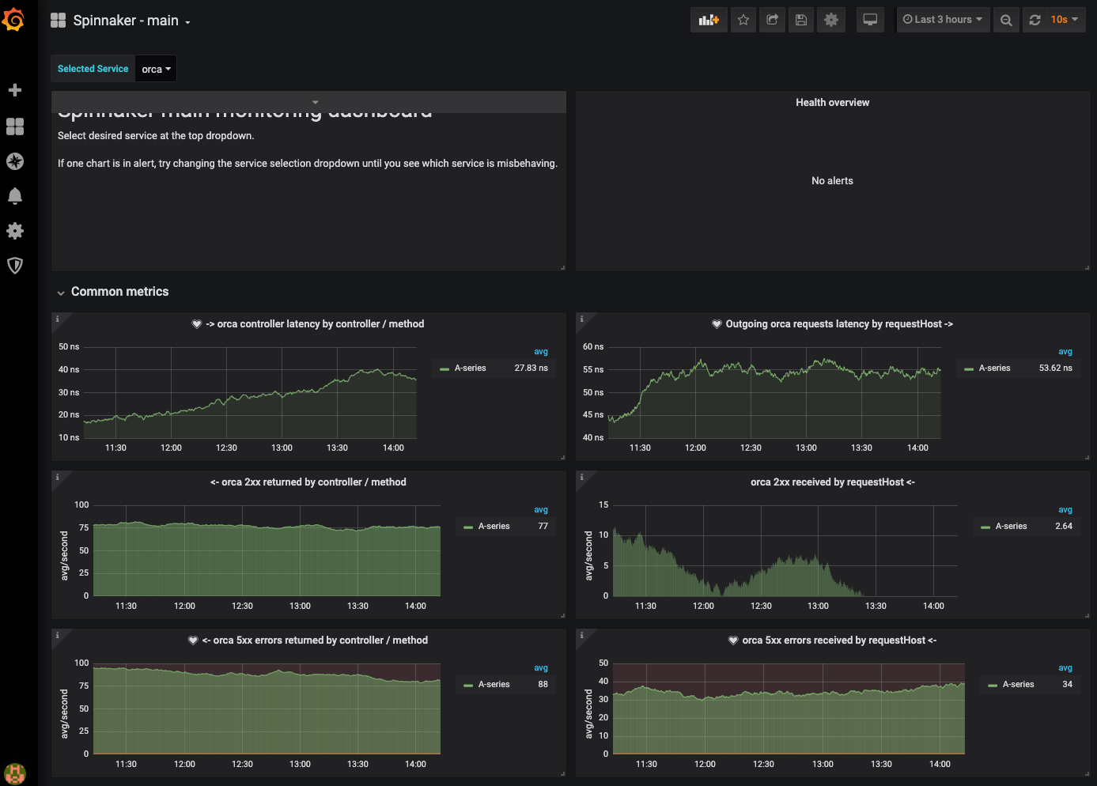Viewport: 1097px width, 786px height.
Task: Open the 10s refresh interval dropdown
Action: pos(1065,20)
